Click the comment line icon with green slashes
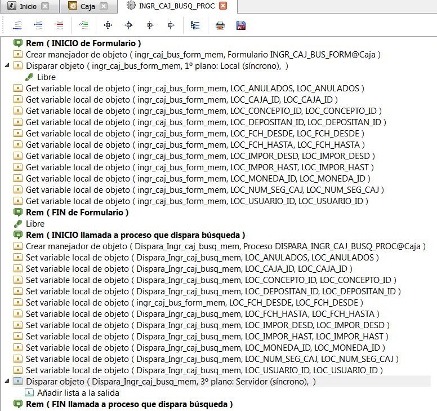The width and height of the screenshot is (437, 411). (83, 26)
